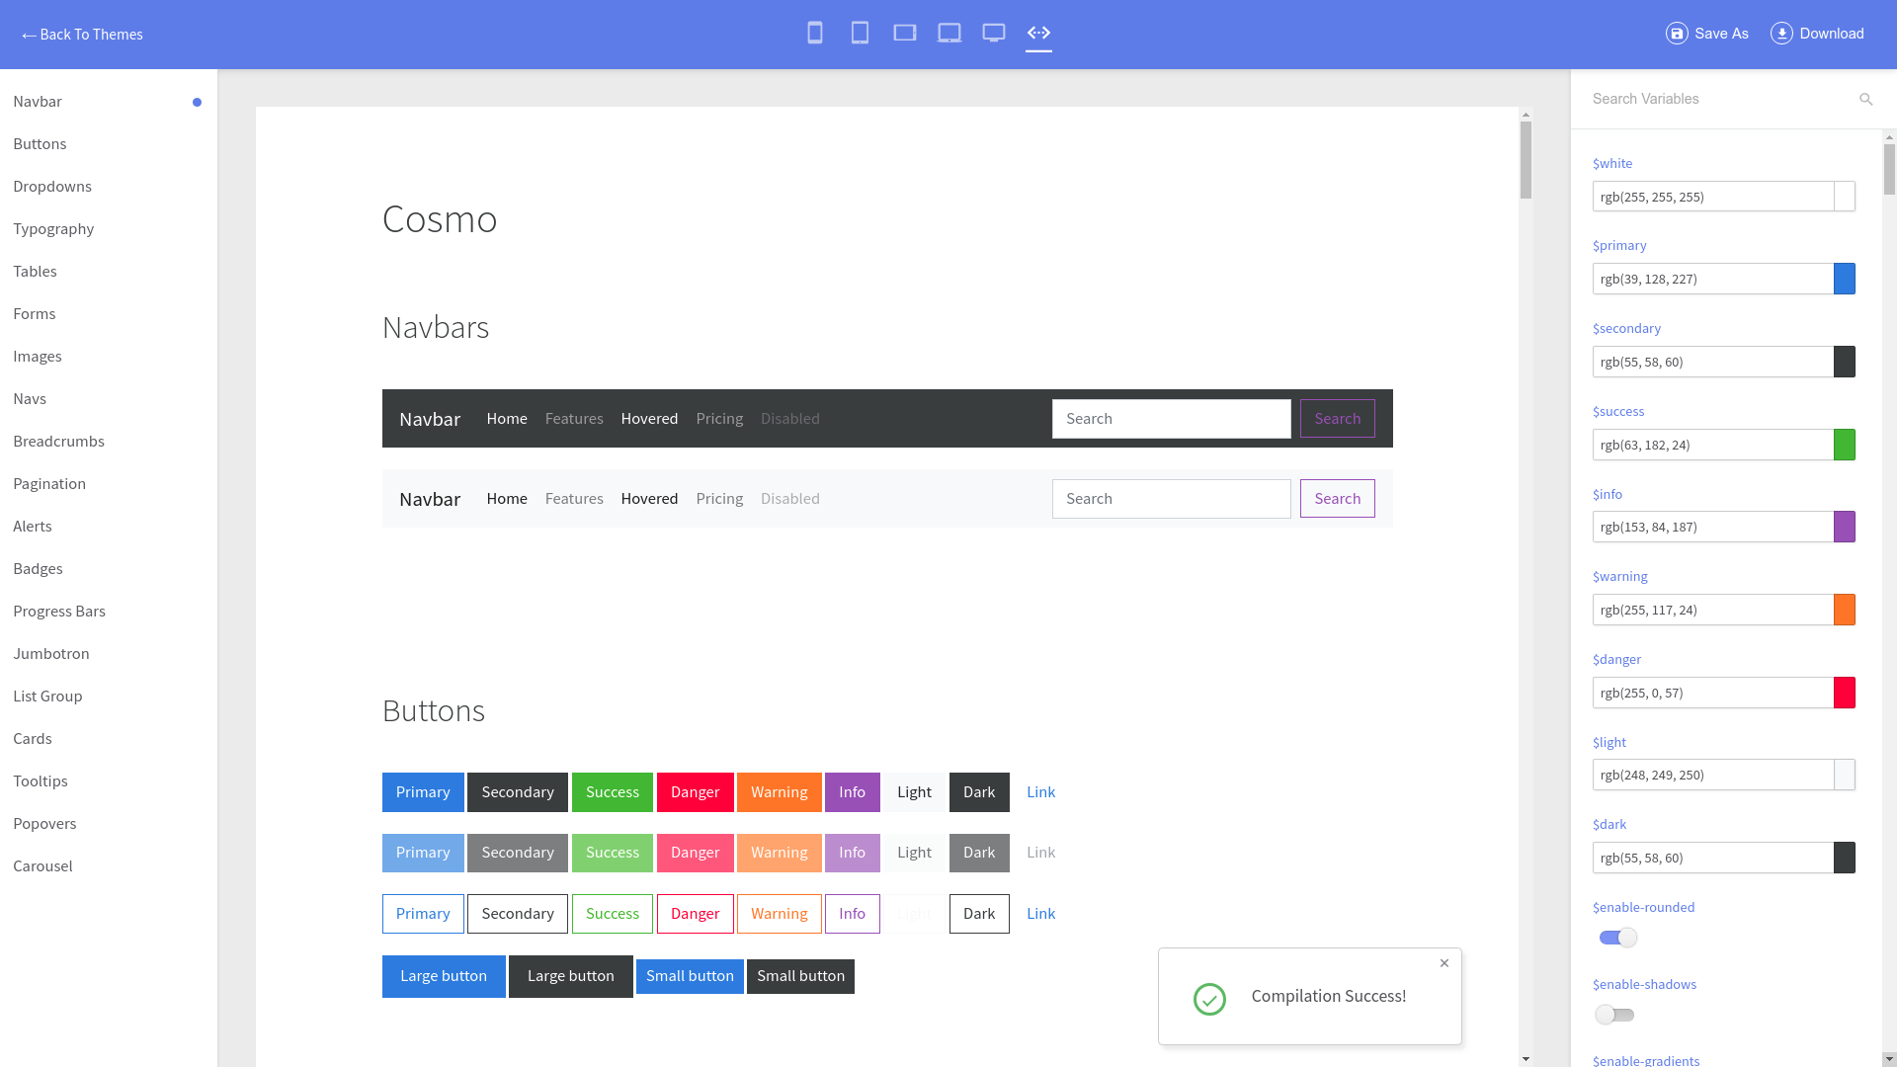Switch to desktop monitor preview mode

click(994, 33)
